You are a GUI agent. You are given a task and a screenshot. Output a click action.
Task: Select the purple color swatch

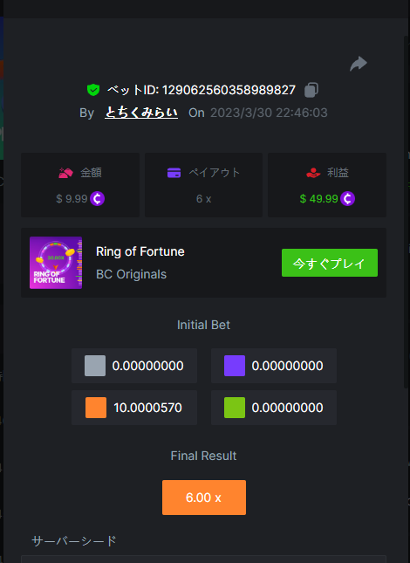(x=235, y=366)
